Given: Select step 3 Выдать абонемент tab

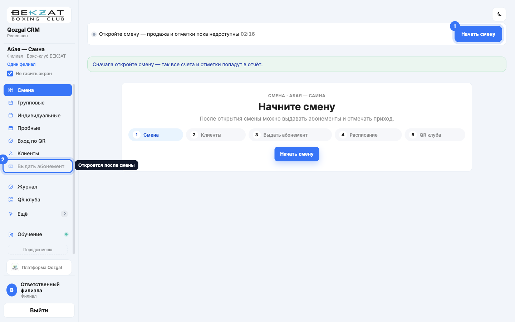Looking at the screenshot, I should point(290,135).
